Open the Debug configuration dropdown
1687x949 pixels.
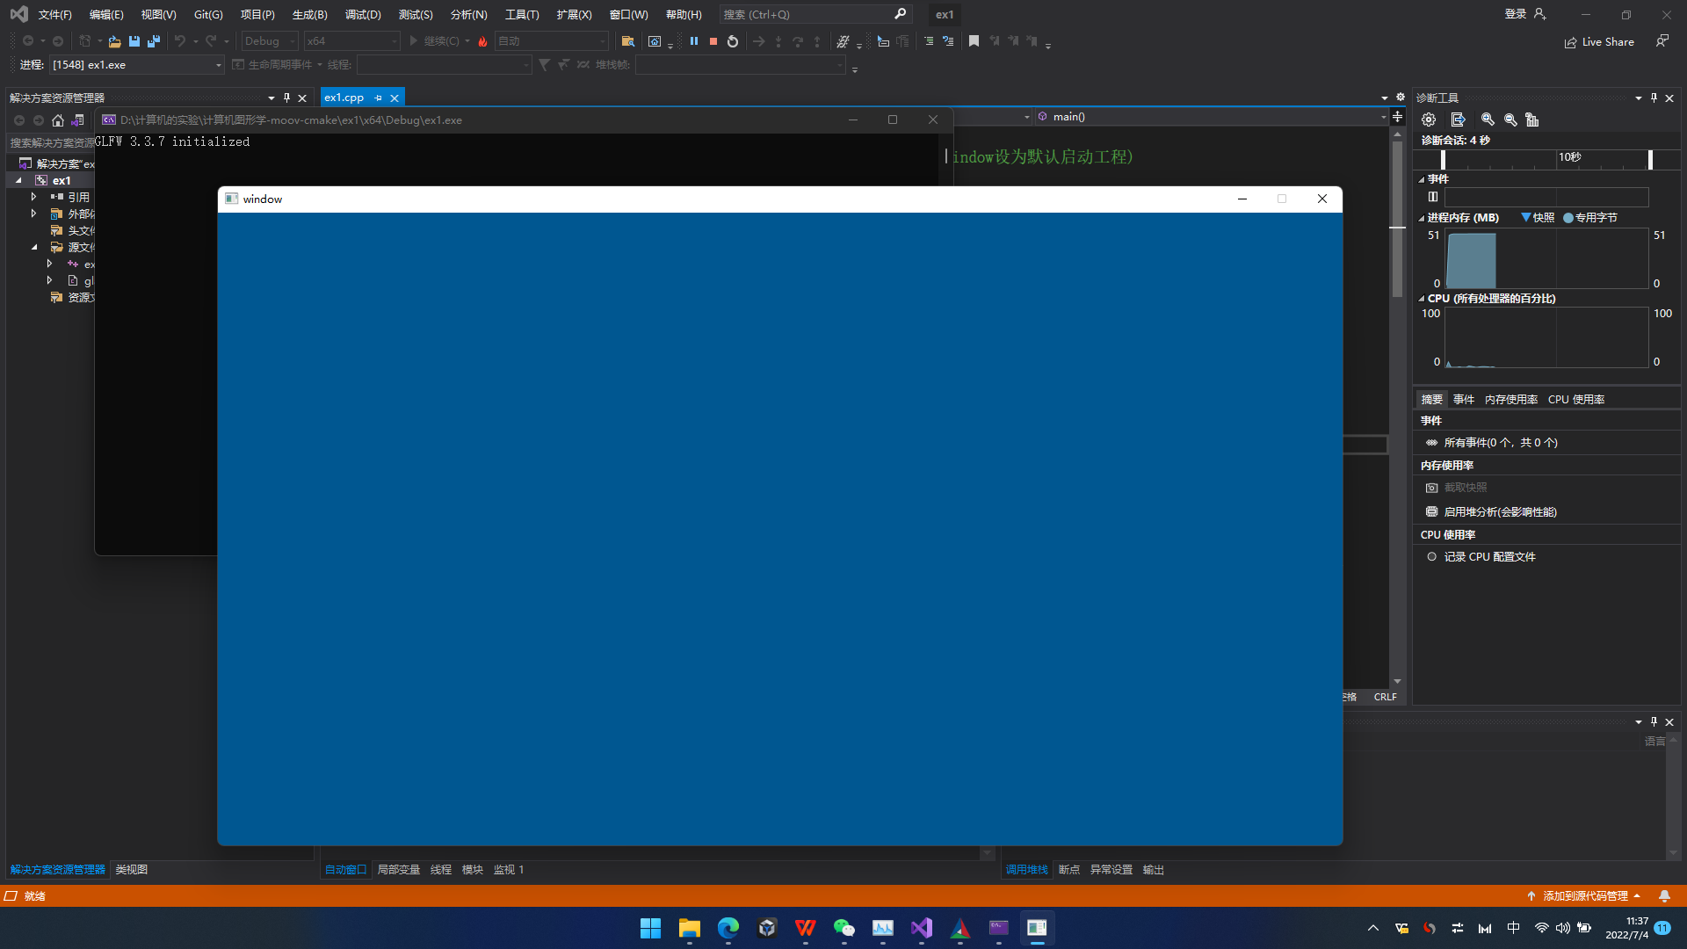tap(270, 41)
